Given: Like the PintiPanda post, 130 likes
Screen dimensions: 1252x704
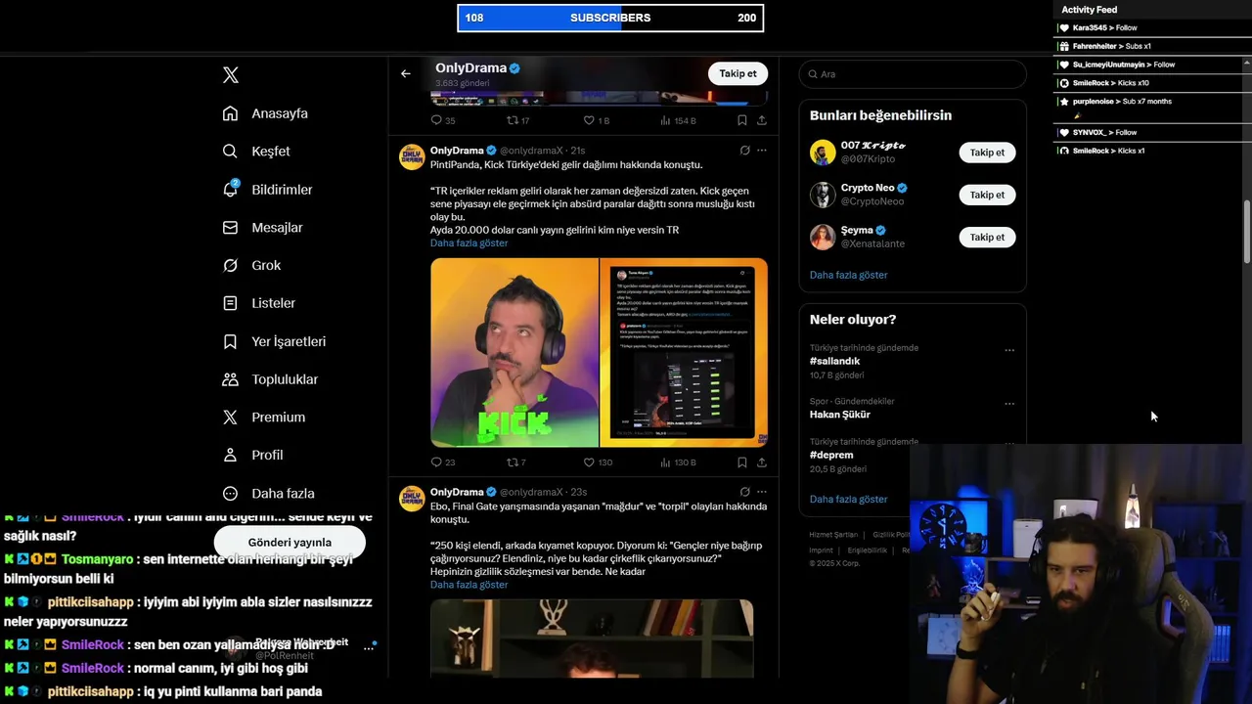Looking at the screenshot, I should pos(598,462).
